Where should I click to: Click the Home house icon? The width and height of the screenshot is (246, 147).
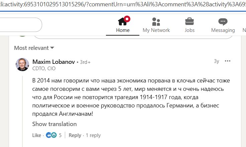[123, 22]
